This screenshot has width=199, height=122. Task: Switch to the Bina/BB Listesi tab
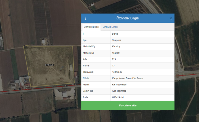tap(110, 27)
